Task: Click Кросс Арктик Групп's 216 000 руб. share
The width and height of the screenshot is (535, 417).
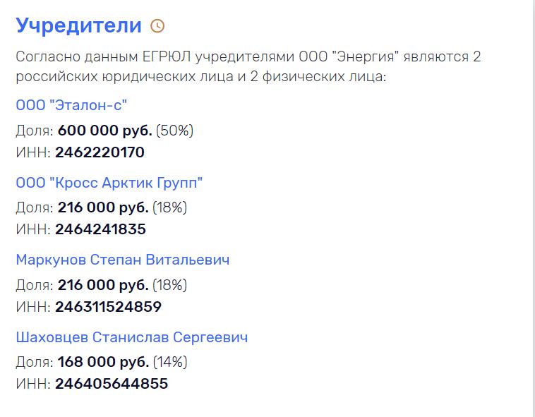Action: click(x=103, y=207)
